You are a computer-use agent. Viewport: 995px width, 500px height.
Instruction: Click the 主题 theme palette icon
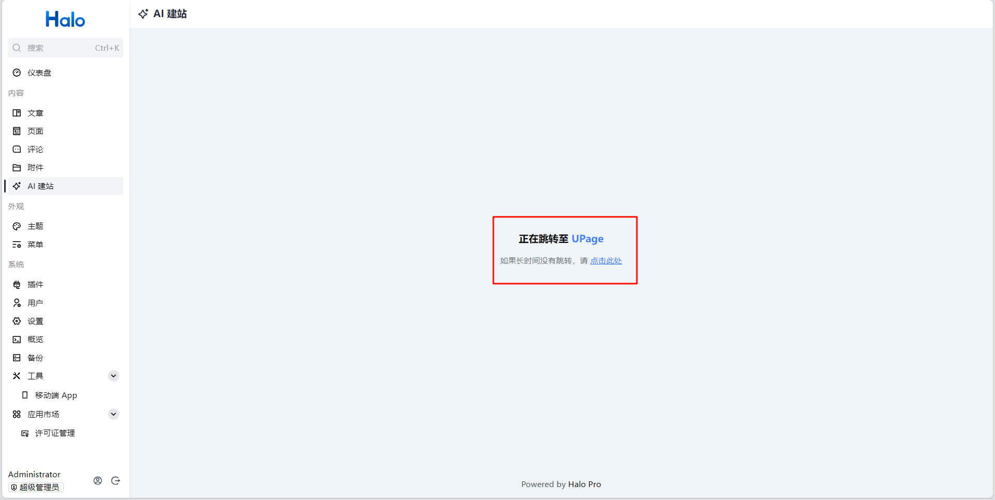click(x=17, y=226)
